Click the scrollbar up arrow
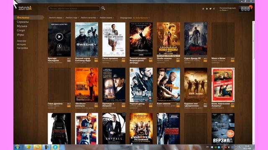This screenshot has height=150, width=268. pos(253,22)
